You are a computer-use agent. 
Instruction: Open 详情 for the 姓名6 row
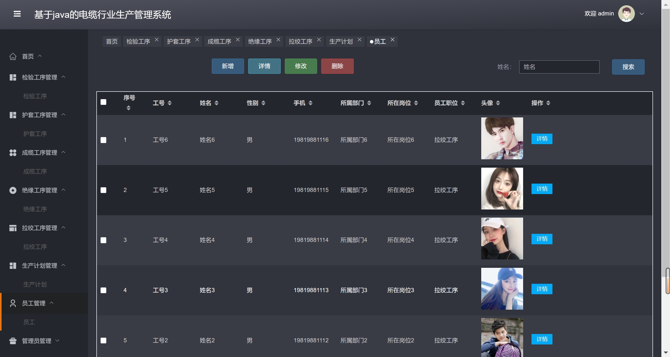[x=542, y=139]
